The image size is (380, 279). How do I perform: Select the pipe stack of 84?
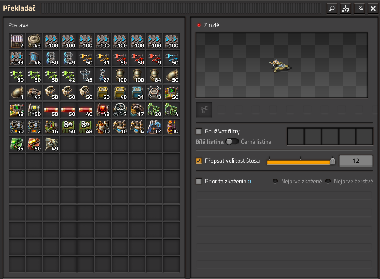[x=154, y=76]
